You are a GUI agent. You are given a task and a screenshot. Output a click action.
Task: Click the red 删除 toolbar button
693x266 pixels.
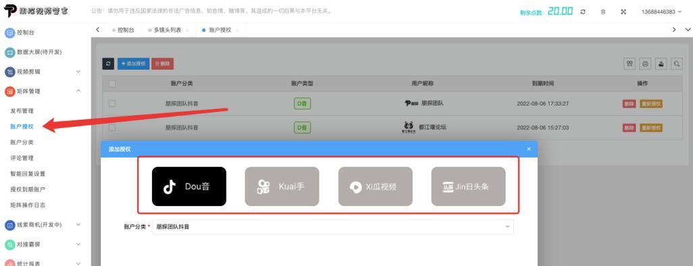click(x=163, y=63)
